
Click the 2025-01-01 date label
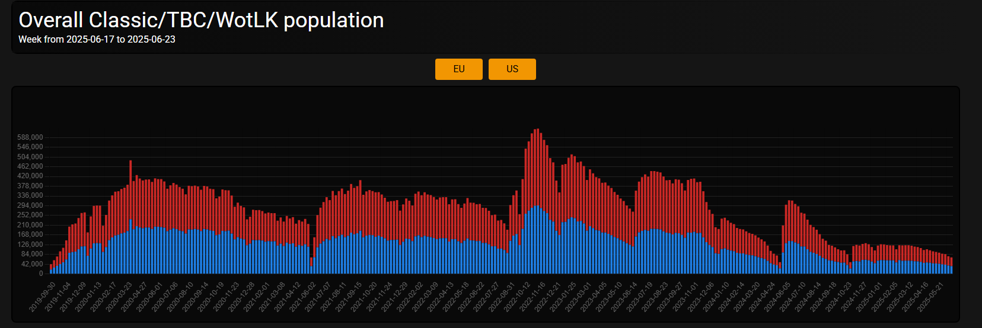(x=869, y=297)
